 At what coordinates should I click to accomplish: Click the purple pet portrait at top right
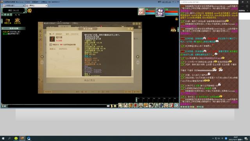tap(160, 12)
